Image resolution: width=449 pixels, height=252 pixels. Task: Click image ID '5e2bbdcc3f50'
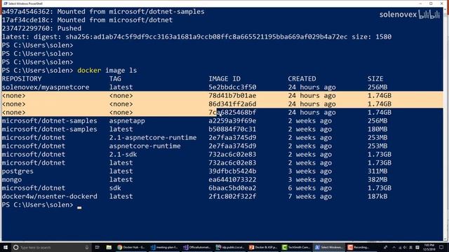(232, 87)
